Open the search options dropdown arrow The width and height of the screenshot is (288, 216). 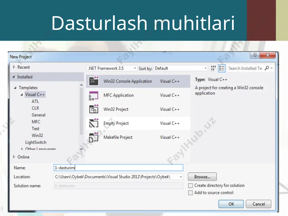(272, 68)
